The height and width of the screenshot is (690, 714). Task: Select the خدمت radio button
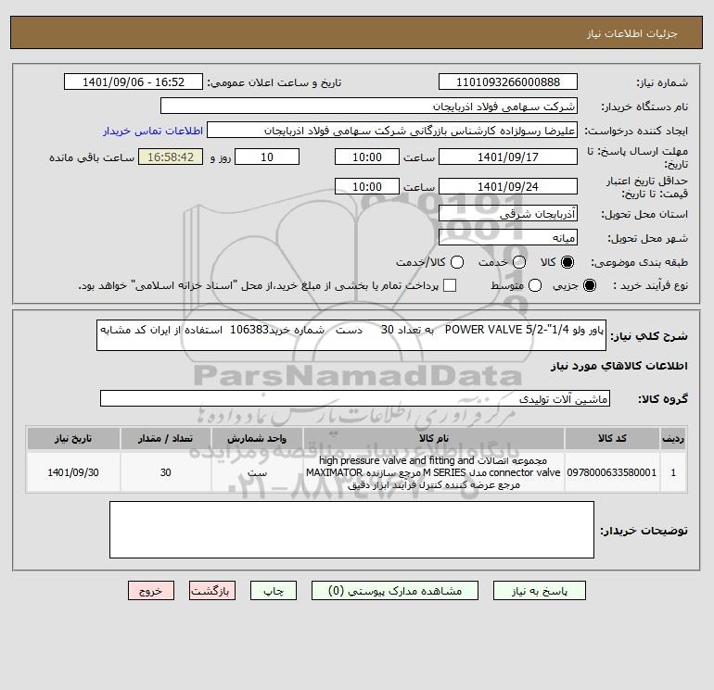[x=519, y=262]
